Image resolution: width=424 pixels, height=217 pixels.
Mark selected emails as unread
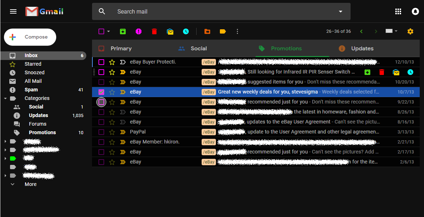(x=170, y=31)
